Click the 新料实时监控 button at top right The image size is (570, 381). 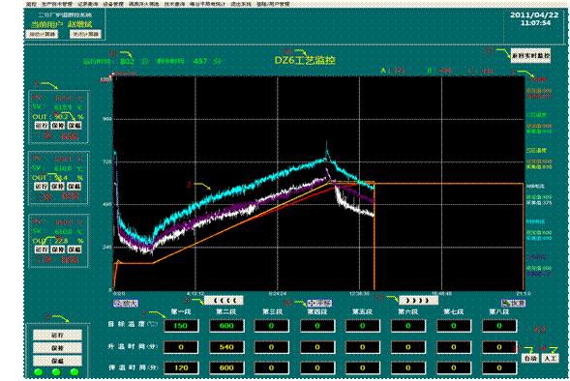pyautogui.click(x=530, y=55)
